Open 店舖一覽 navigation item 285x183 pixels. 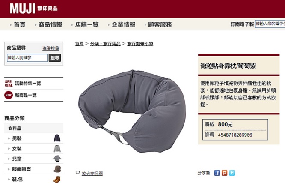click(x=87, y=24)
